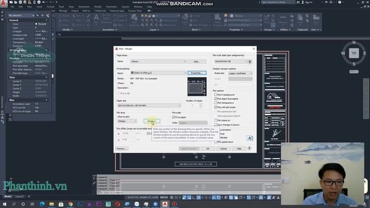
Task: Open Photoshop from the taskbar
Action: (x=80, y=204)
